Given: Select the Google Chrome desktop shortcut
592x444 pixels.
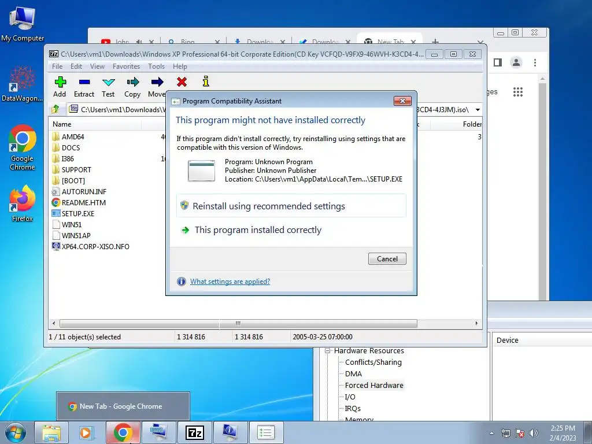Looking at the screenshot, I should 23,147.
